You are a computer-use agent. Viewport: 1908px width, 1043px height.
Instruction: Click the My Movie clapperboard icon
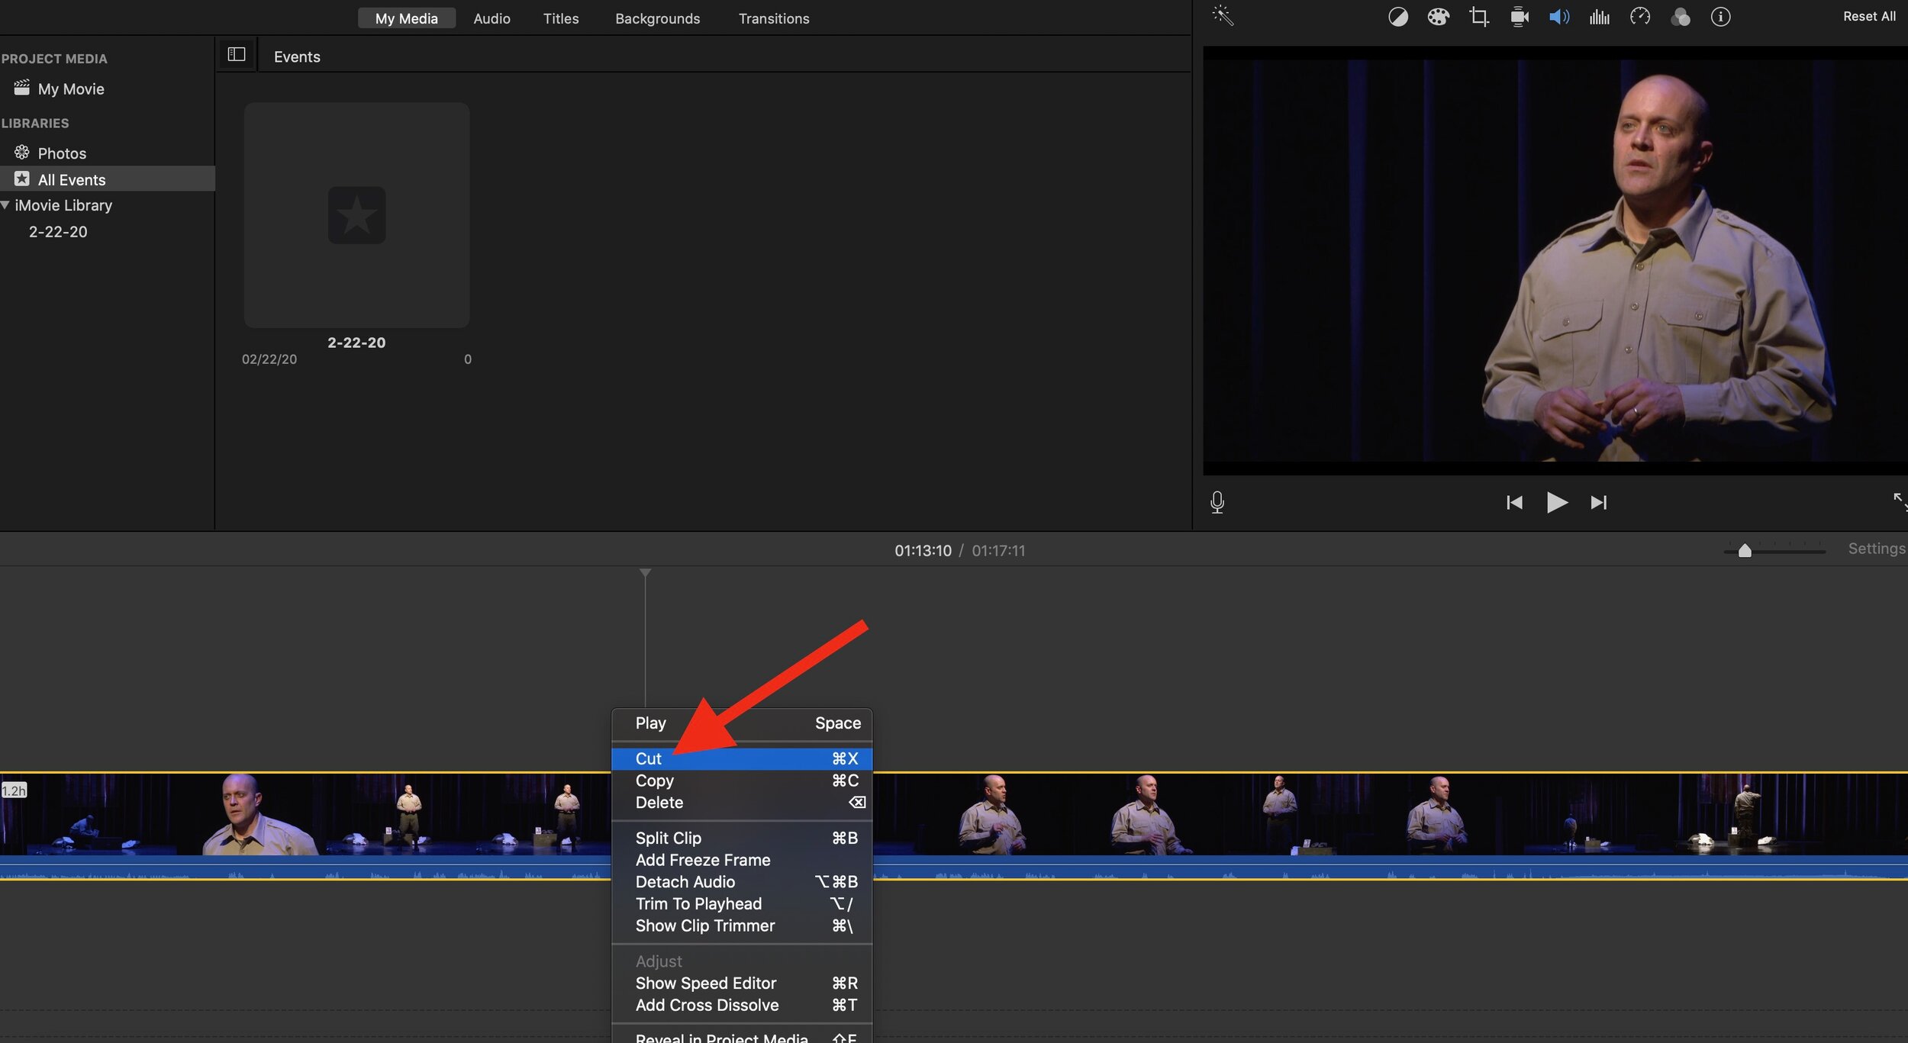tap(21, 88)
